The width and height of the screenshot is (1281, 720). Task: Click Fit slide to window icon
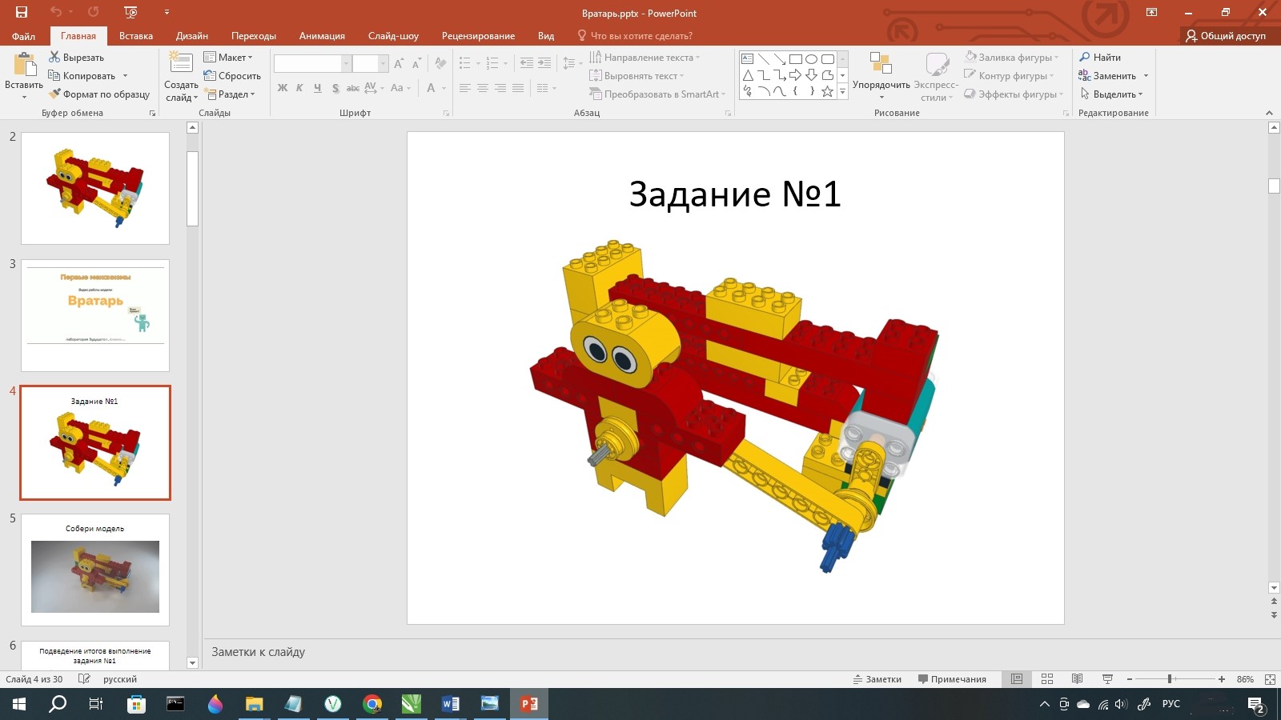[x=1270, y=679]
